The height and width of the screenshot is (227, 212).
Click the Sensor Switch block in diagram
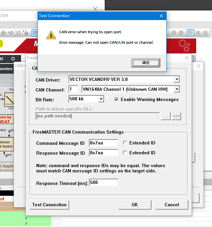coord(7,144)
